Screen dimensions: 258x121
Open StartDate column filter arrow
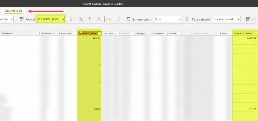click(117, 33)
